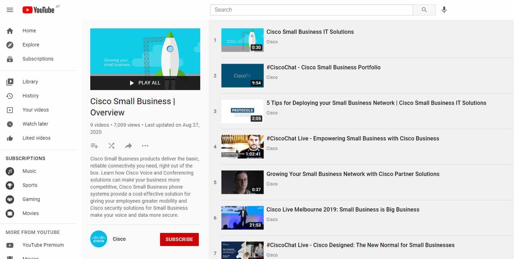Viewport: 514px width, 259px height.
Task: Open the Cisco channel name link
Action: coord(119,239)
